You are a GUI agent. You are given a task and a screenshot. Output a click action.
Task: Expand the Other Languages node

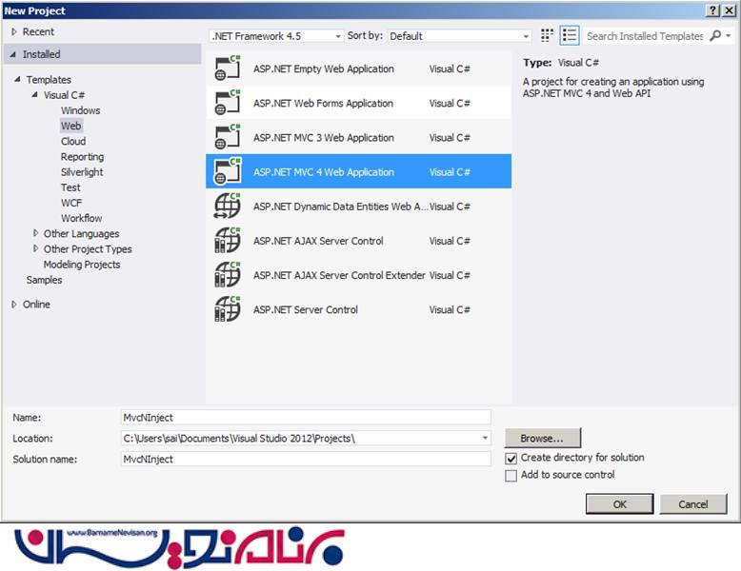coord(36,233)
